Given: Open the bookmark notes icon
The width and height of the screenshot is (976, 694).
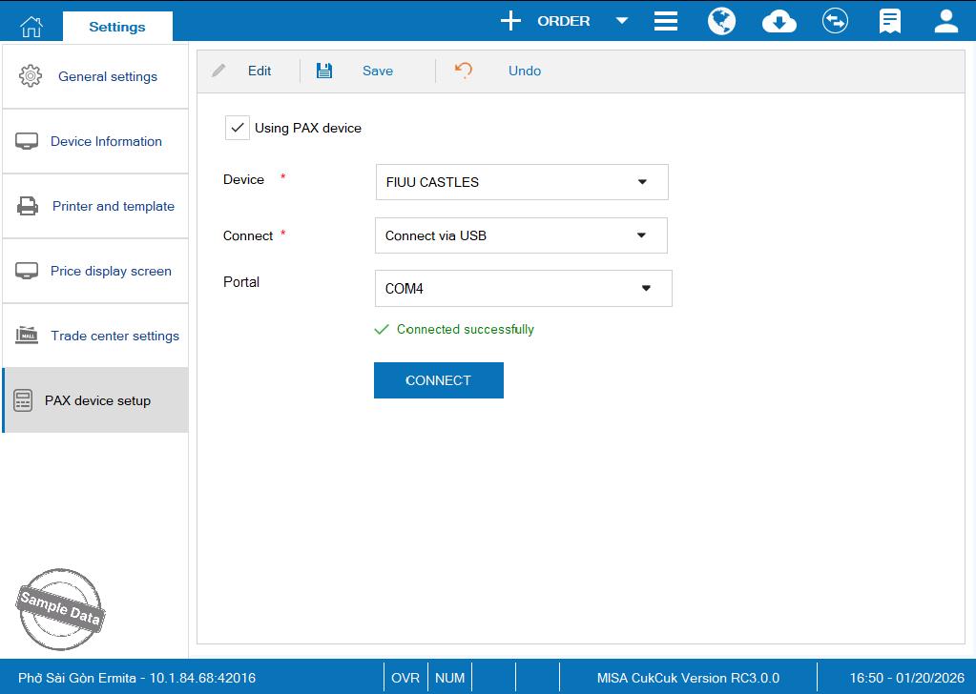Looking at the screenshot, I should pos(890,21).
